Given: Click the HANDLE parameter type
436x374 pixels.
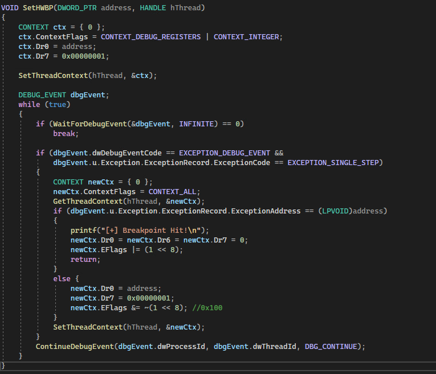Looking at the screenshot, I should point(153,8).
